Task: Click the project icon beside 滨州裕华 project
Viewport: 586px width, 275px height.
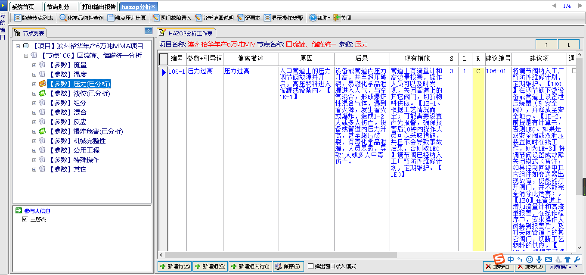Action: [x=26, y=46]
